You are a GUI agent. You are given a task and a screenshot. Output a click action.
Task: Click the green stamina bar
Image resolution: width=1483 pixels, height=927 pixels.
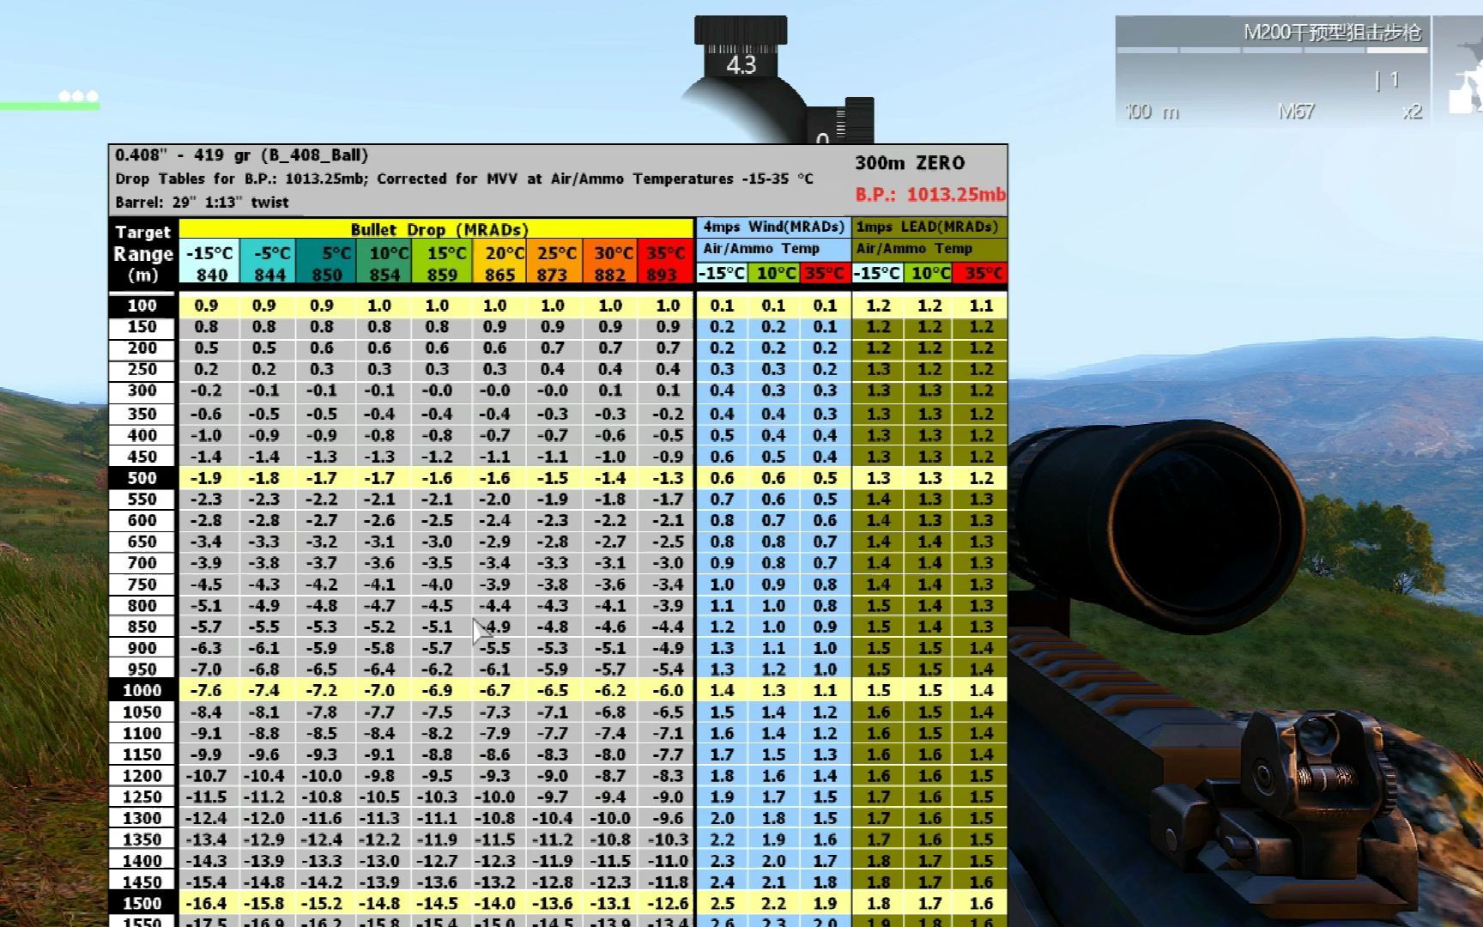click(50, 106)
